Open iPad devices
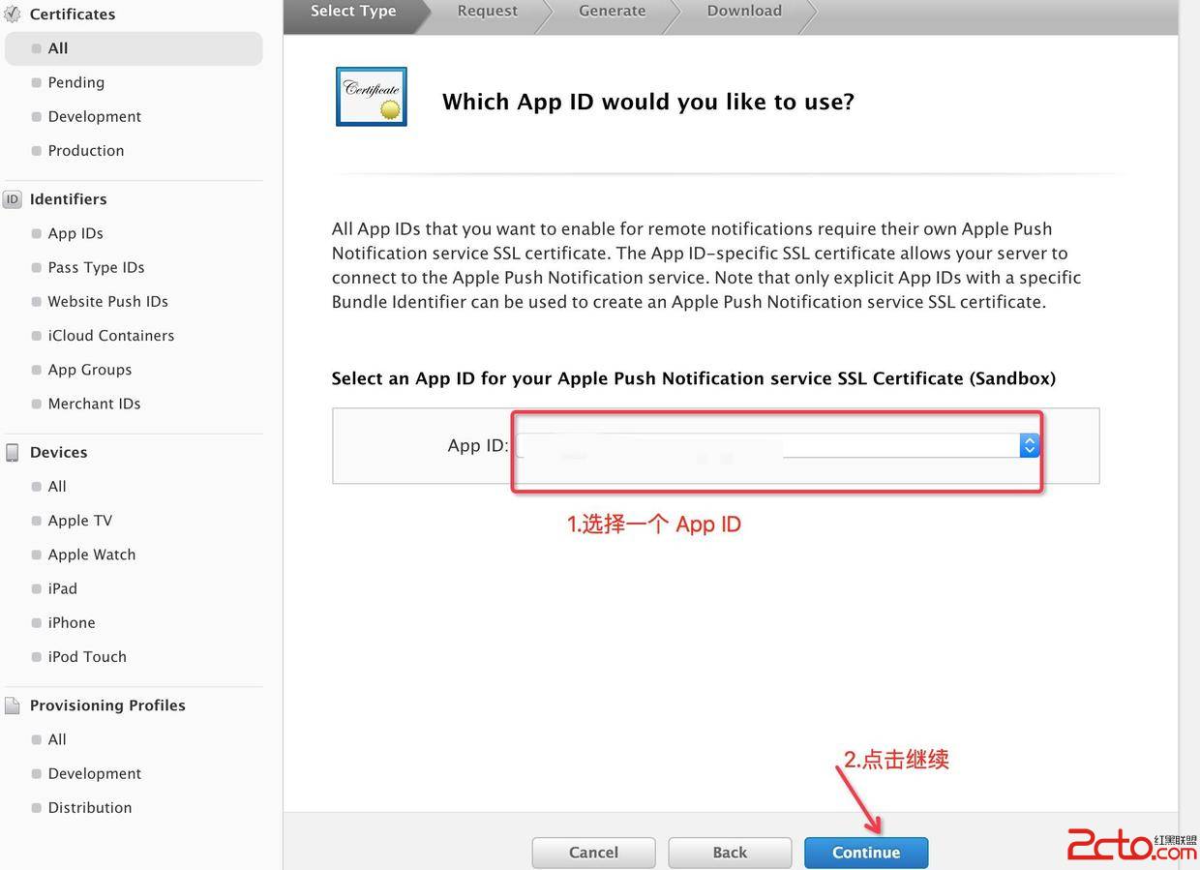 click(x=62, y=588)
